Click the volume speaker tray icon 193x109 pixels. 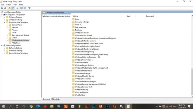pyautogui.click(x=170, y=106)
